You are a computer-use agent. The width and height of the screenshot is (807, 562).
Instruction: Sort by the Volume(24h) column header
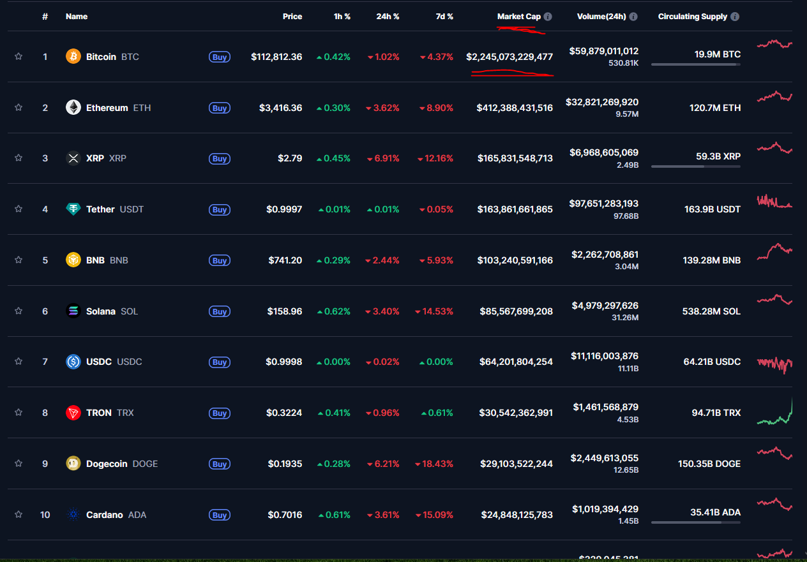[x=601, y=17]
